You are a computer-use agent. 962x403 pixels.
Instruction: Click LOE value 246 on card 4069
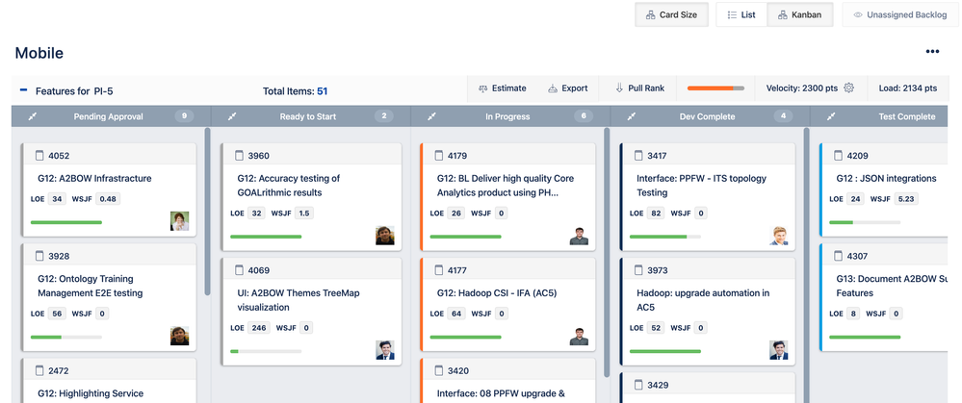click(260, 328)
